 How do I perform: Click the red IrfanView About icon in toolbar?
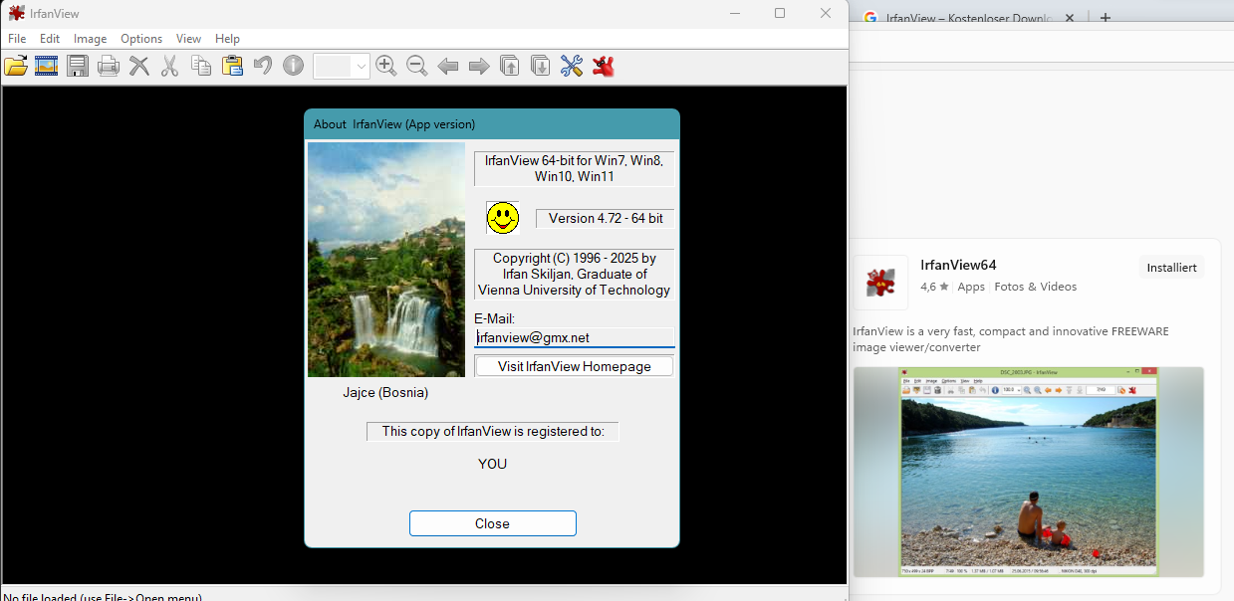pos(603,67)
